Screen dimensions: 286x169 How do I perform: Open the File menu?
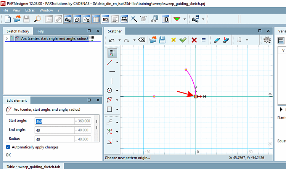tap(5, 10)
